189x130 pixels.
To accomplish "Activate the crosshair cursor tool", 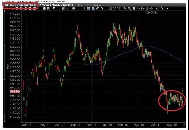I will coord(80,8).
